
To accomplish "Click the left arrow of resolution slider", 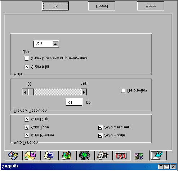I will tap(25, 92).
